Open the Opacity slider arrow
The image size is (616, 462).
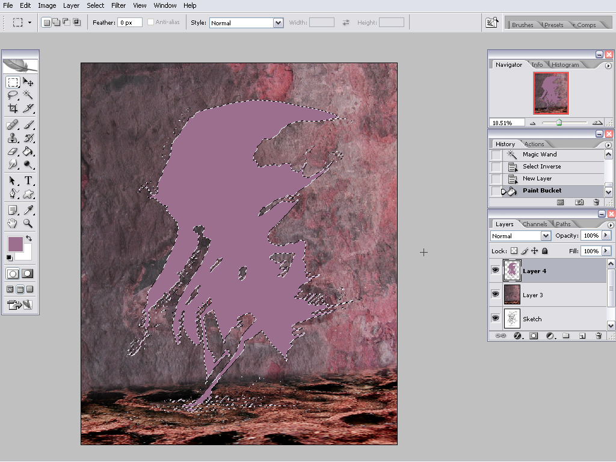[606, 235]
